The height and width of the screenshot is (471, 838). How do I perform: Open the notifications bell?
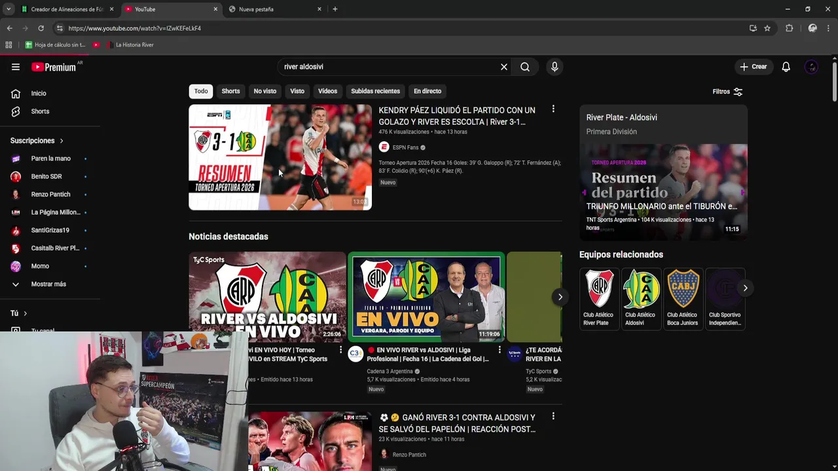(786, 67)
